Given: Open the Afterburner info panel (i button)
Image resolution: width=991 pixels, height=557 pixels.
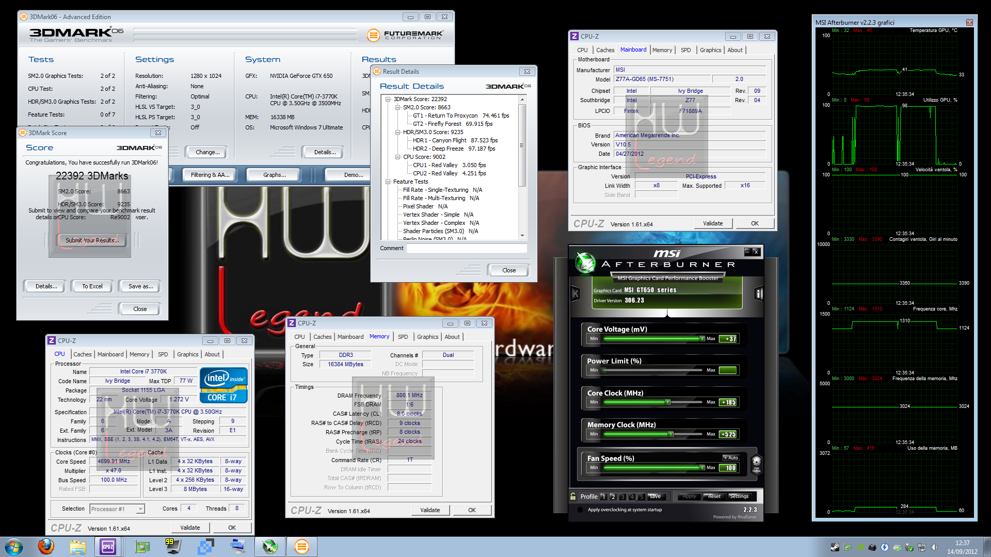Looking at the screenshot, I should [759, 294].
